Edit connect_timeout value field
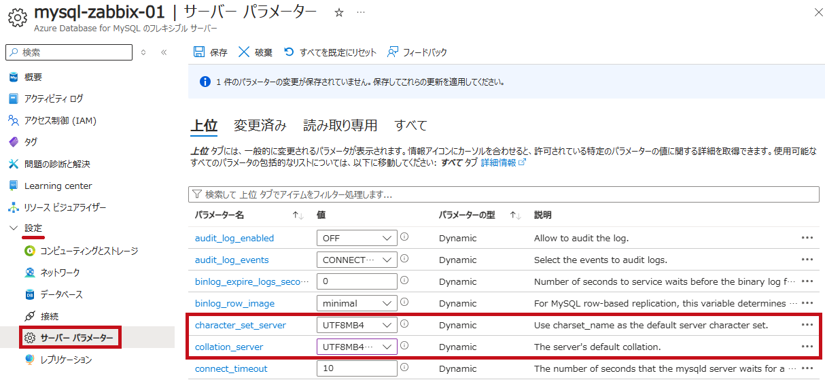 click(x=357, y=368)
